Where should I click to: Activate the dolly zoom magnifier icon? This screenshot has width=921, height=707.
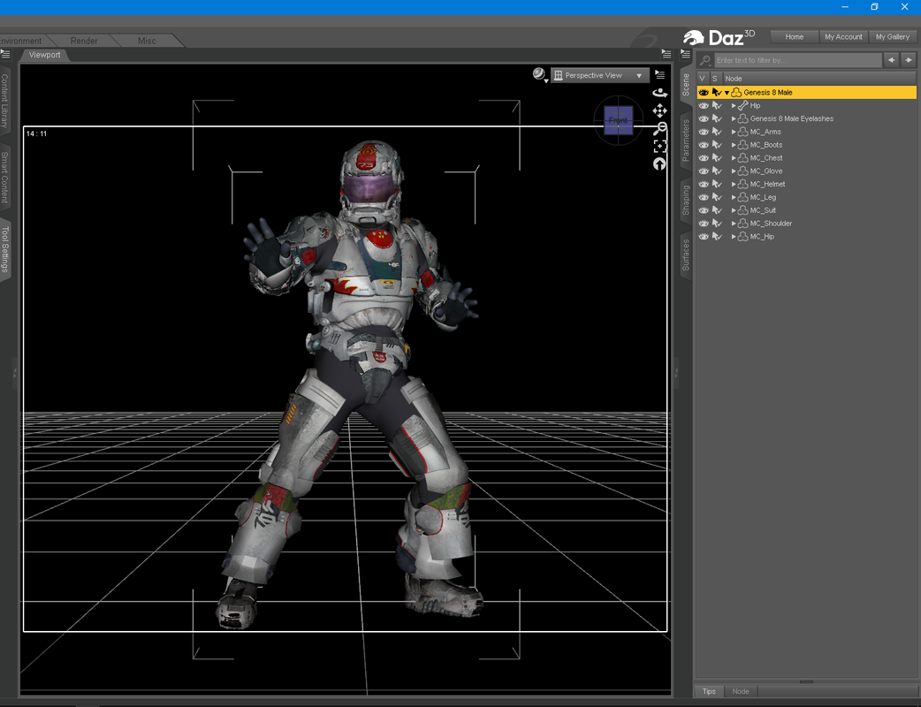tap(659, 129)
